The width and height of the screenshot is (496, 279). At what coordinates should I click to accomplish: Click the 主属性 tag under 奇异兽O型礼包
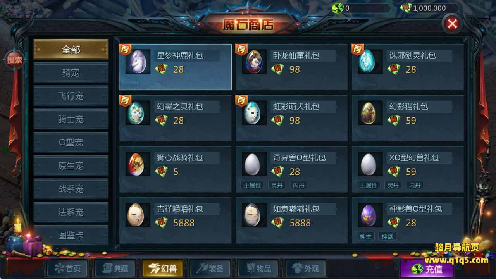point(252,185)
